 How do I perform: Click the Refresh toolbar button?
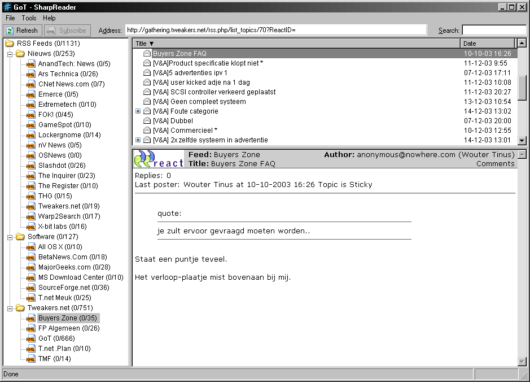tap(23, 31)
